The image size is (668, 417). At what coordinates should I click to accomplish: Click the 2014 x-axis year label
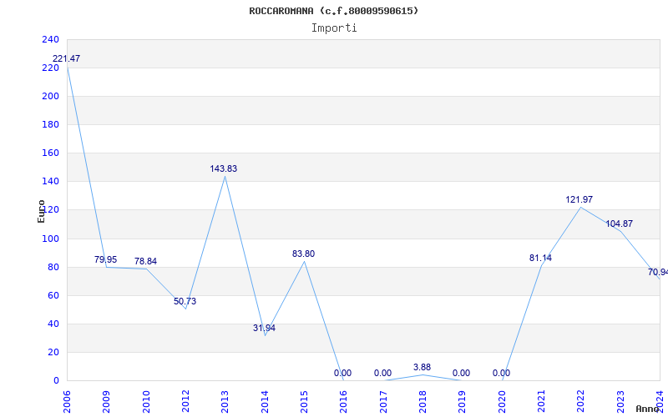(265, 402)
